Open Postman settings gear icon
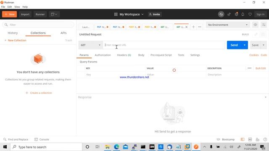The height and width of the screenshot is (151, 269). pyautogui.click(x=236, y=14)
